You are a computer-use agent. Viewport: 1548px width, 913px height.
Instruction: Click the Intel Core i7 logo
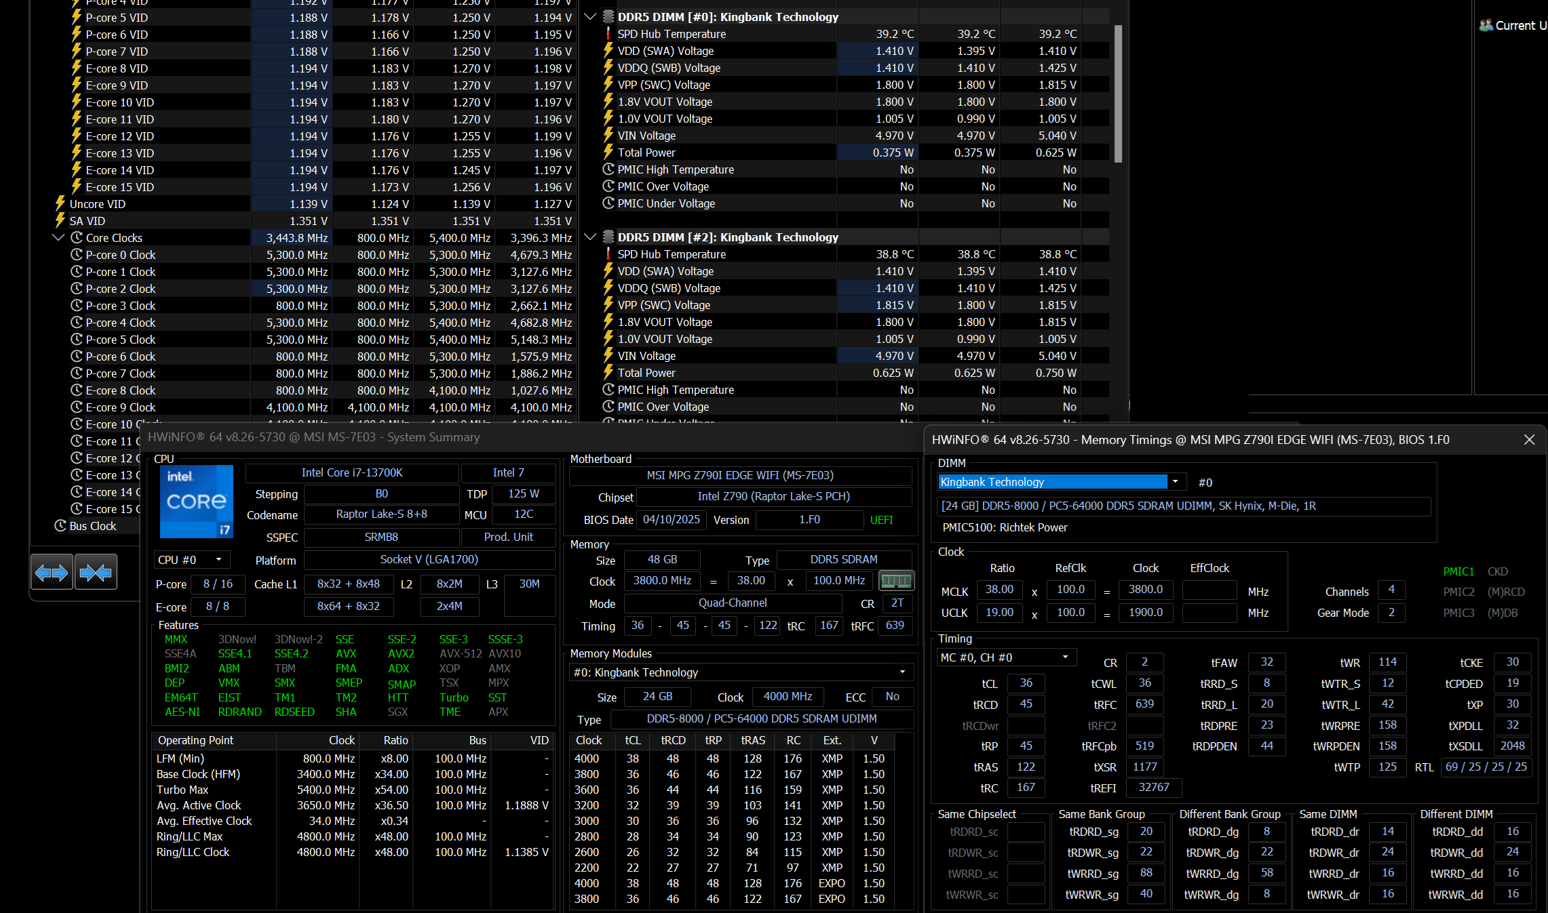point(197,502)
